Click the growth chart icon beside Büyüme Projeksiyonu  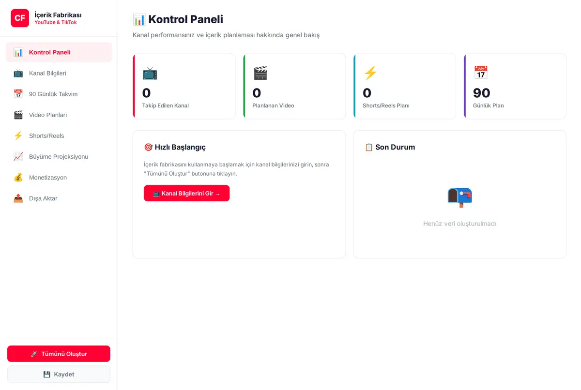pos(18,156)
